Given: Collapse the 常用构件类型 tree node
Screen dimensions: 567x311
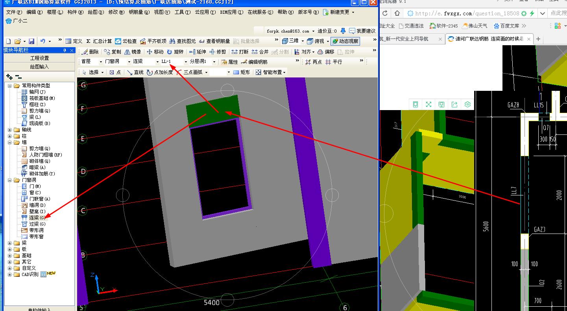Looking at the screenshot, I should coord(9,86).
